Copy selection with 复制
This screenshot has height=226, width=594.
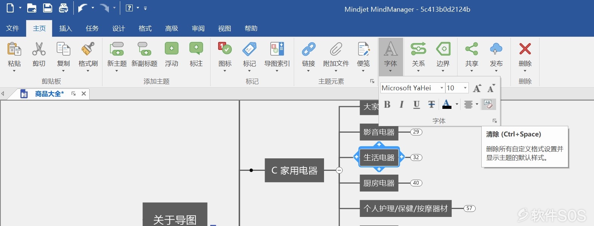coord(63,56)
